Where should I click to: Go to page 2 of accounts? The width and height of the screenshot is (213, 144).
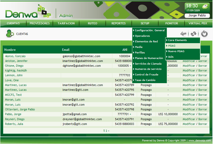coord(106,131)
